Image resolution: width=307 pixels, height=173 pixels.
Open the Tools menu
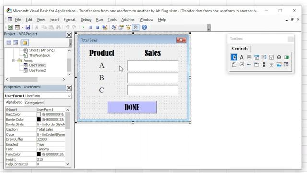(x=112, y=19)
